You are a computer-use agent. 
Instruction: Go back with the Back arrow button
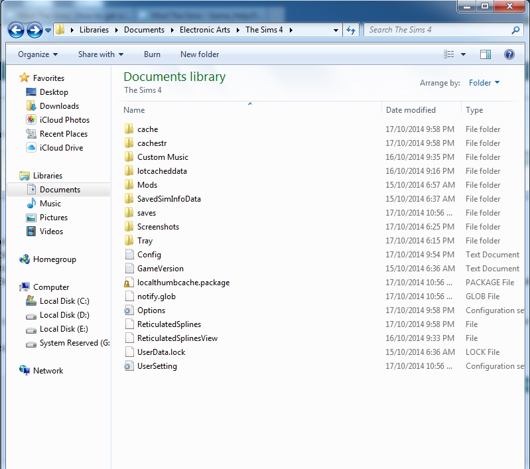tap(16, 30)
